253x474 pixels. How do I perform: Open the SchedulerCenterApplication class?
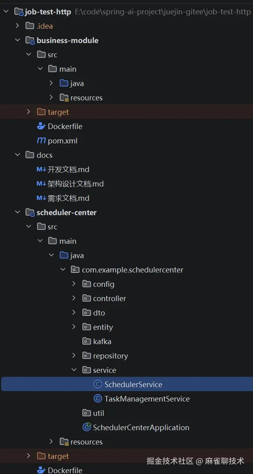click(x=141, y=427)
